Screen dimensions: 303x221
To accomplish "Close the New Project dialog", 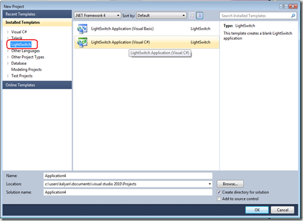I will tap(293, 7).
